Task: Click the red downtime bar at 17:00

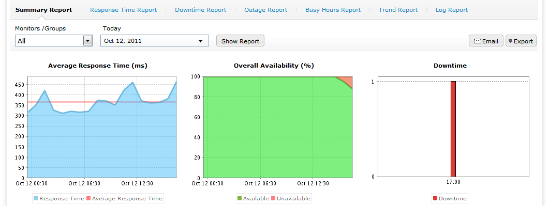Action: 453,129
